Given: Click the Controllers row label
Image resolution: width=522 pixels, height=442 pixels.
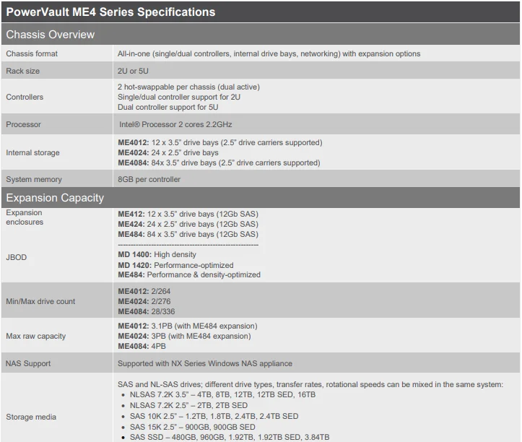Looking at the screenshot, I should click(x=25, y=97).
